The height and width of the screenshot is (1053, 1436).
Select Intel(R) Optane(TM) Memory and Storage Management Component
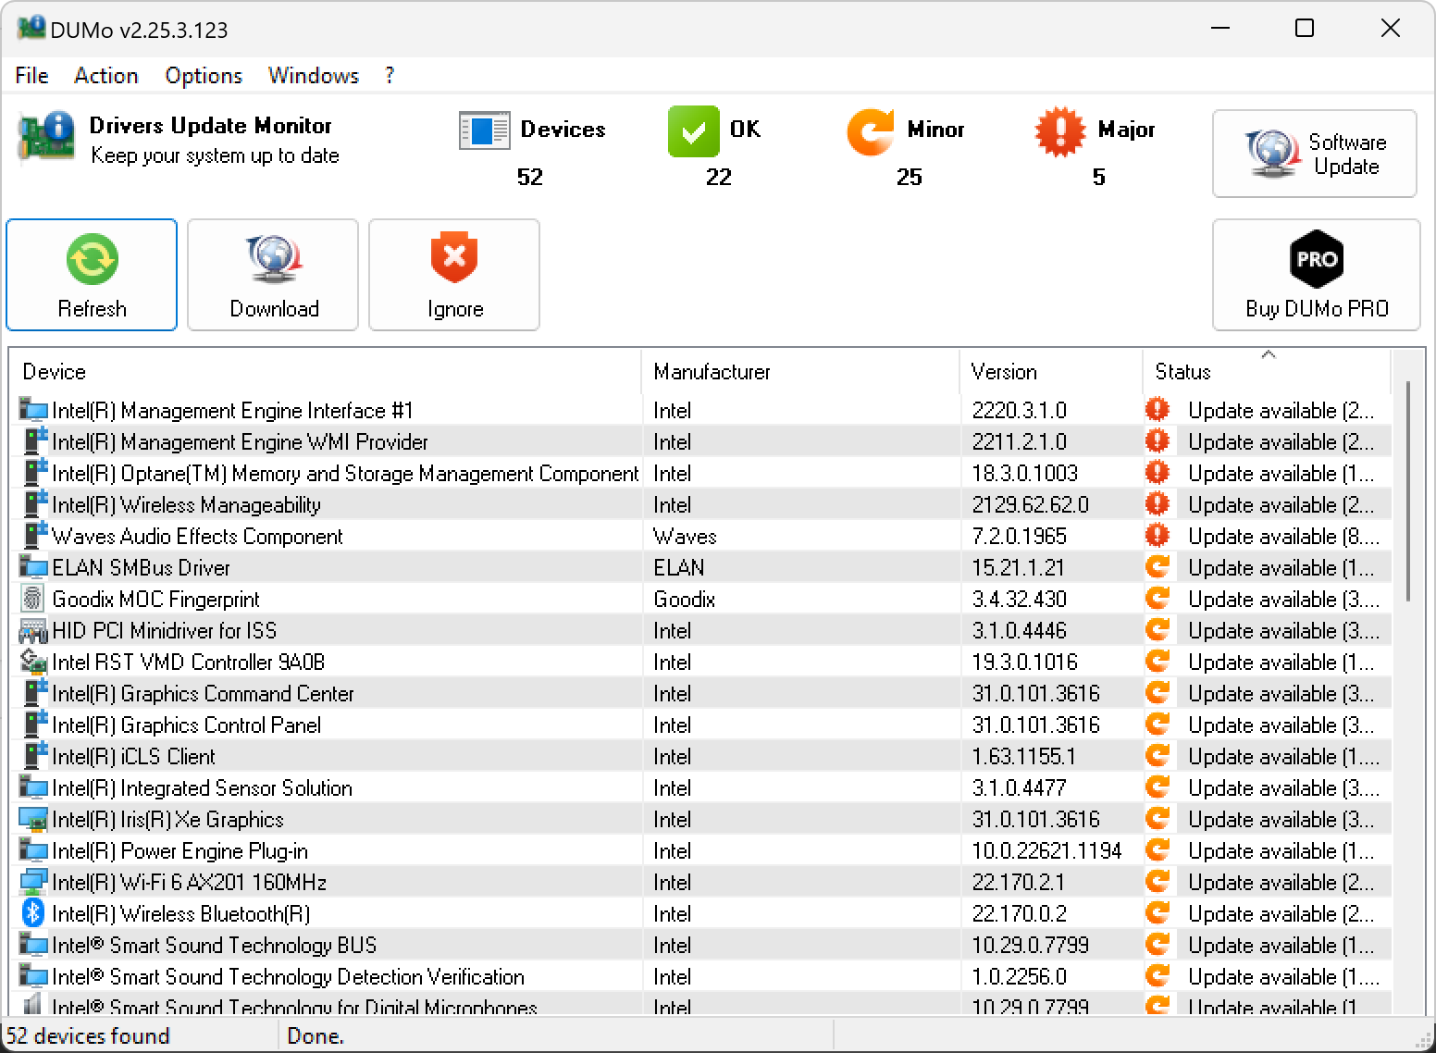(x=701, y=473)
